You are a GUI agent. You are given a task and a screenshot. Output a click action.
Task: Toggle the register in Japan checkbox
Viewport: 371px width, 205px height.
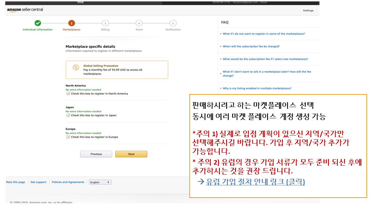click(68, 115)
